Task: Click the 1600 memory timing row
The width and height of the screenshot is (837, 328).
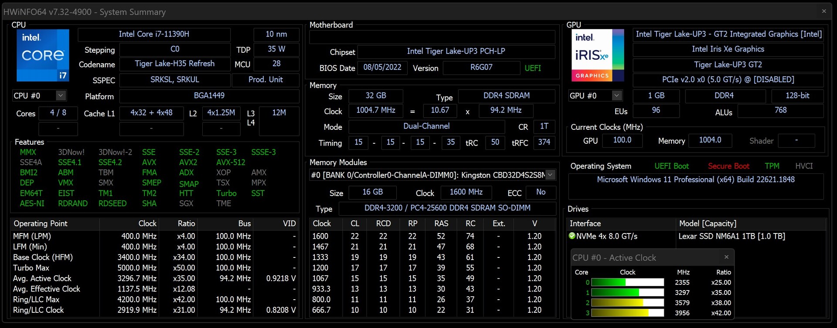Action: click(432, 236)
